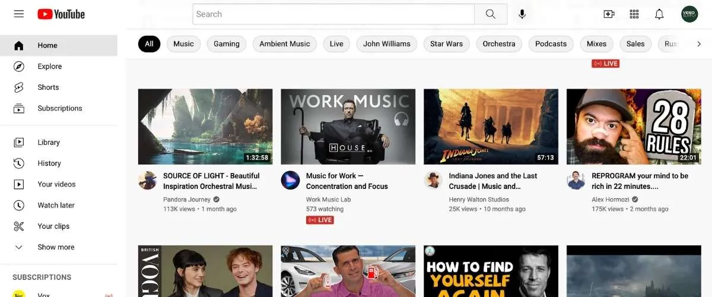The image size is (712, 297).
Task: Open the British Vogue video thumbnail
Action: [x=205, y=271]
